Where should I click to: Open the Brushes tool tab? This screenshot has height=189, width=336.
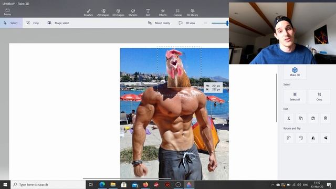[88, 13]
